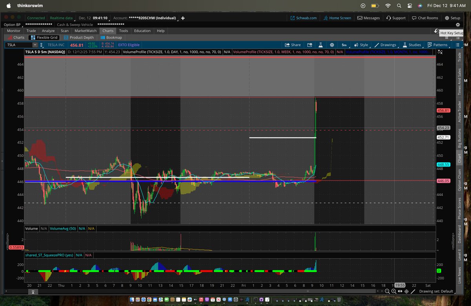
Task: Click the symbol link icon next to TSLA
Action: tap(42, 45)
